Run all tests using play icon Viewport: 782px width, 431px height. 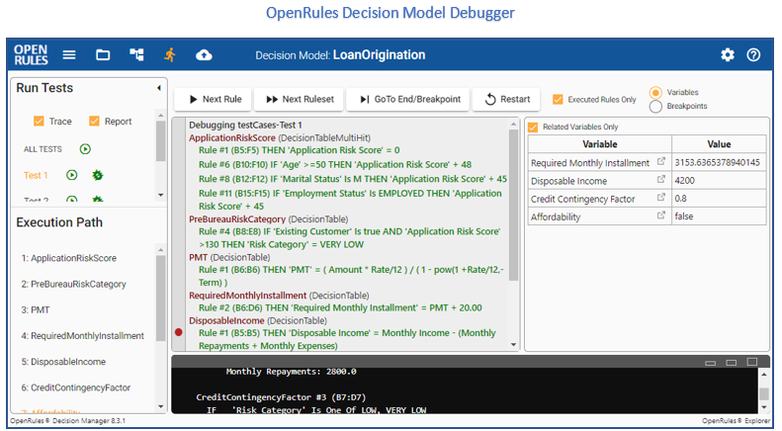click(85, 149)
